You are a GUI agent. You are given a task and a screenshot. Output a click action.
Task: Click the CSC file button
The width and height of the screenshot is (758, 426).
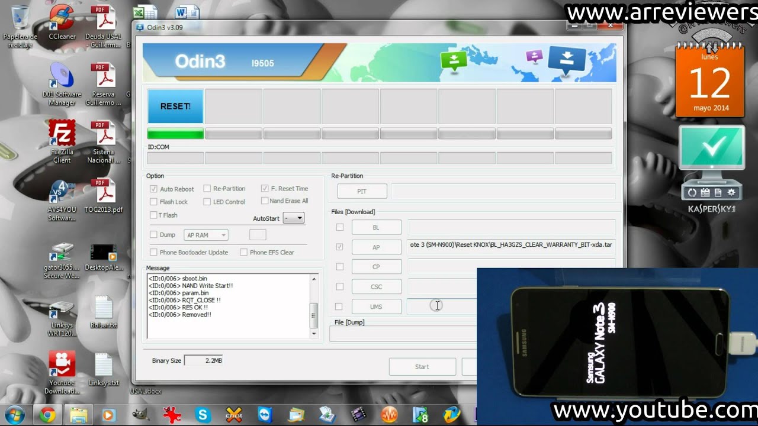click(377, 287)
